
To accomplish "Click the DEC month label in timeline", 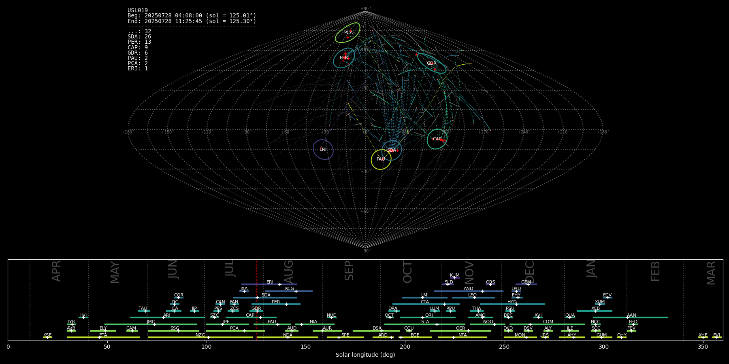I will point(530,272).
